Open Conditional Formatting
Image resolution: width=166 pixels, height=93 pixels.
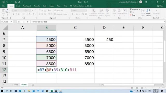click(93, 13)
